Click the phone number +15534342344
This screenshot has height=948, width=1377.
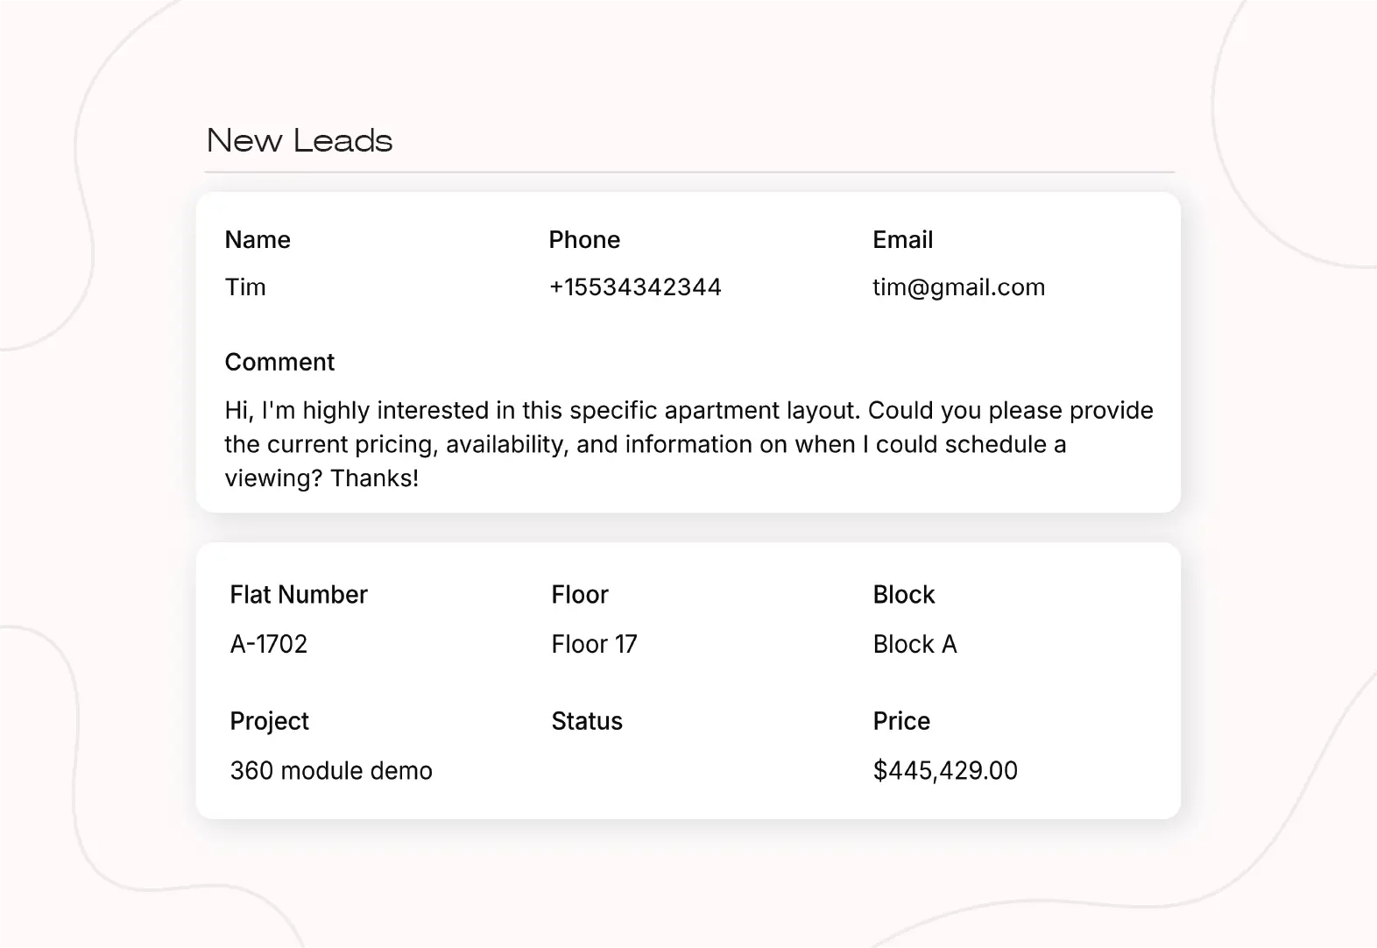(x=635, y=287)
